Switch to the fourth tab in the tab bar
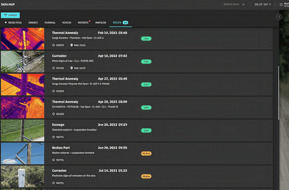 coord(67,23)
